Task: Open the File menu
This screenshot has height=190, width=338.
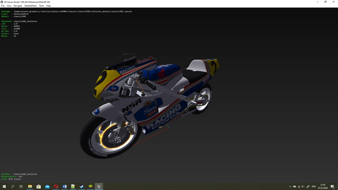Action: coord(3,6)
